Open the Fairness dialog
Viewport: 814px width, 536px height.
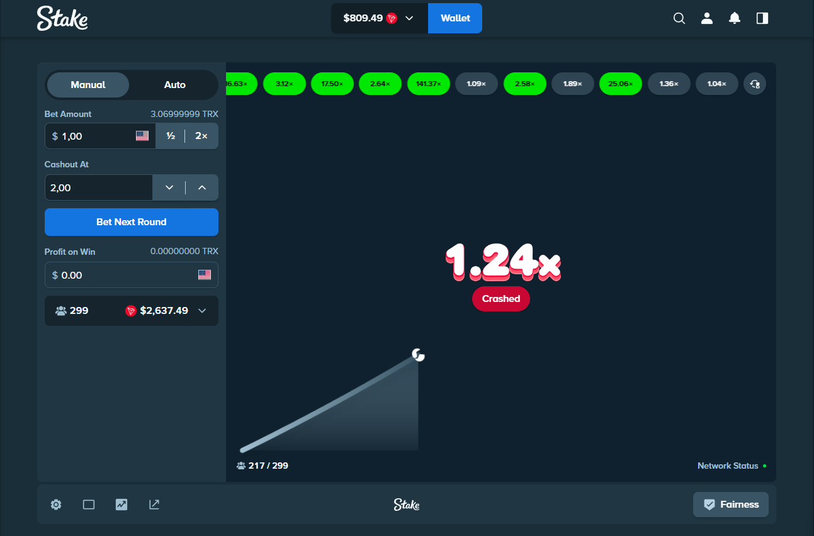click(731, 505)
